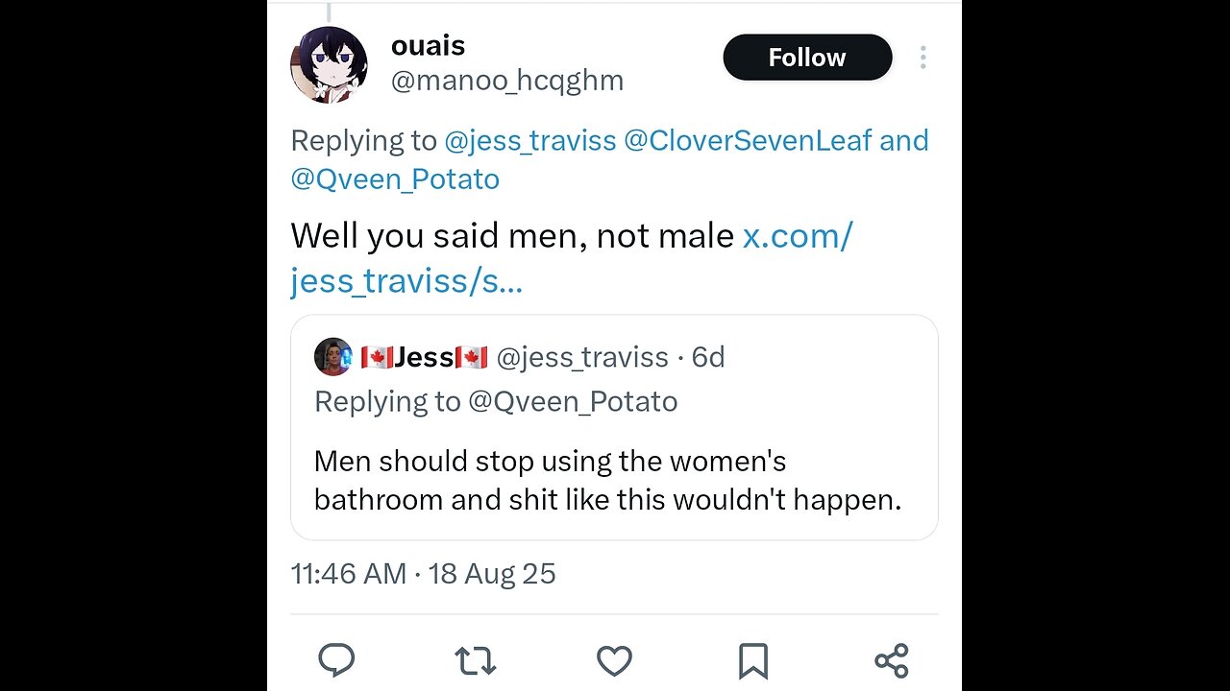This screenshot has height=691, width=1230.
Task: Click the reply speech bubble icon
Action: point(336,660)
